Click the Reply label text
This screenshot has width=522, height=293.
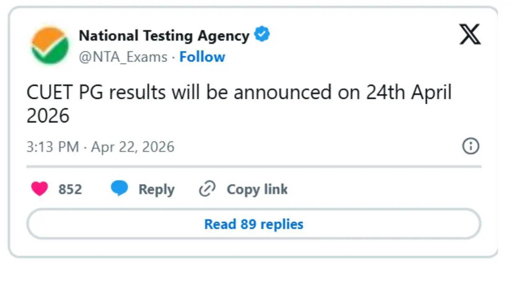[x=156, y=189]
